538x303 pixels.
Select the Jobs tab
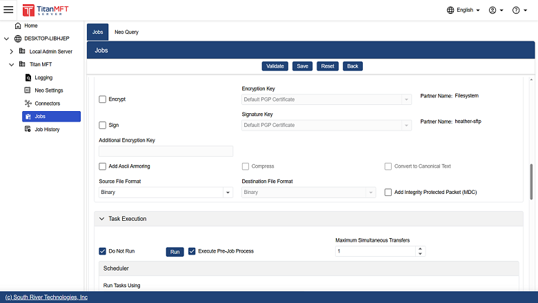(97, 32)
